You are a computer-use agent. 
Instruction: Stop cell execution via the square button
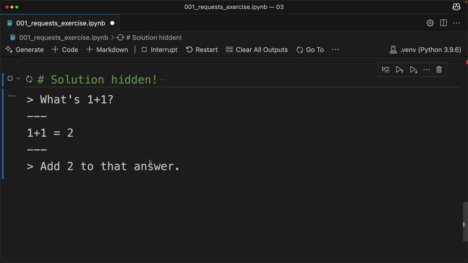[10, 78]
